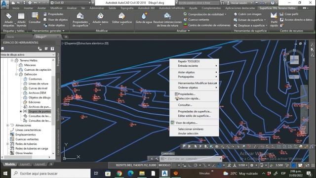Click the Añadir datos ribbon icon
This screenshot has height=178, width=316.
coord(100,19)
